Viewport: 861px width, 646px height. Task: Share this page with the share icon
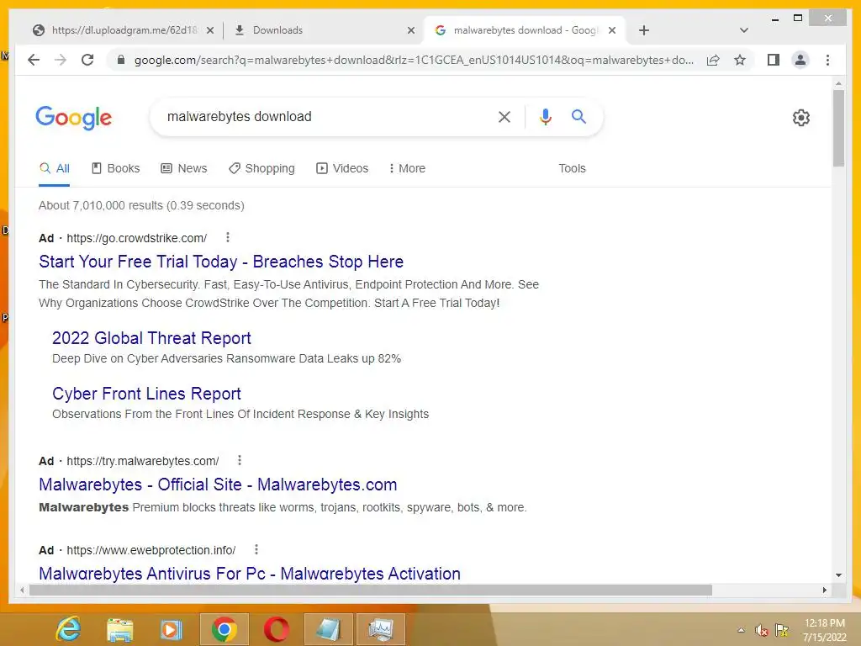click(713, 60)
